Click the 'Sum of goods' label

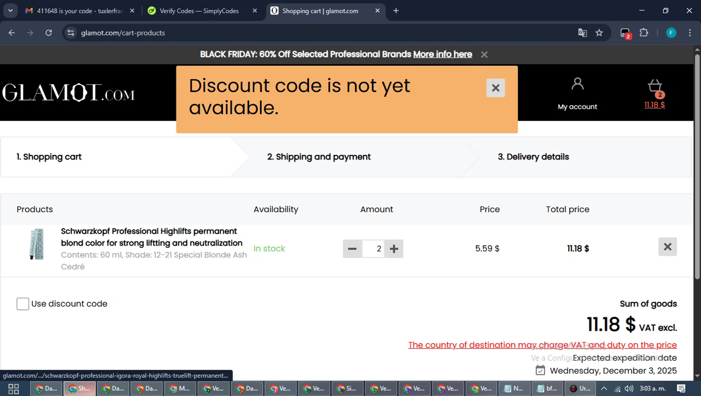pyautogui.click(x=648, y=304)
